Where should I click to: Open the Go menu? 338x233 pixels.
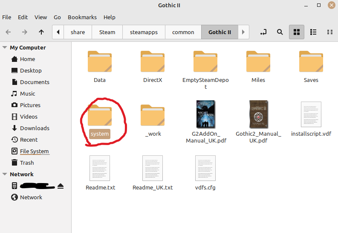pos(57,17)
